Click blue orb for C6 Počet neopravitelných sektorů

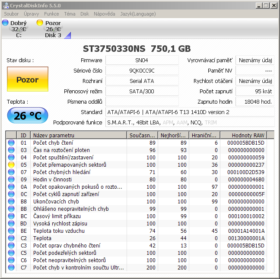click(11, 260)
